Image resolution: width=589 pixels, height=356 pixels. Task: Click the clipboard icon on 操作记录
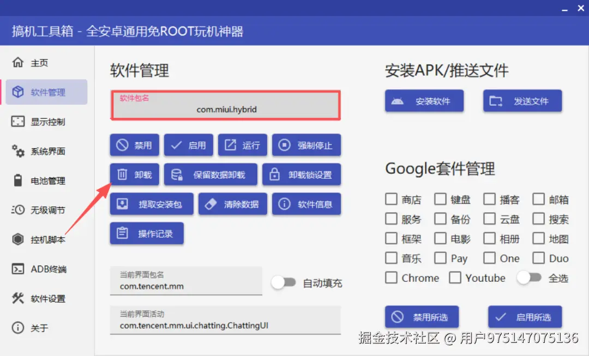point(122,233)
